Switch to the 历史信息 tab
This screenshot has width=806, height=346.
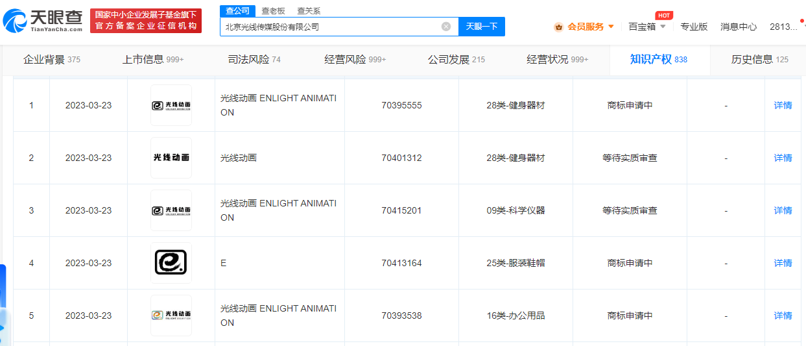(760, 60)
